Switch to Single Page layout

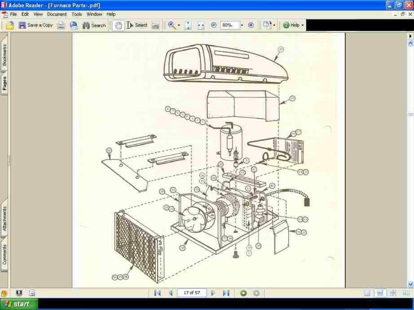pyautogui.click(x=367, y=293)
